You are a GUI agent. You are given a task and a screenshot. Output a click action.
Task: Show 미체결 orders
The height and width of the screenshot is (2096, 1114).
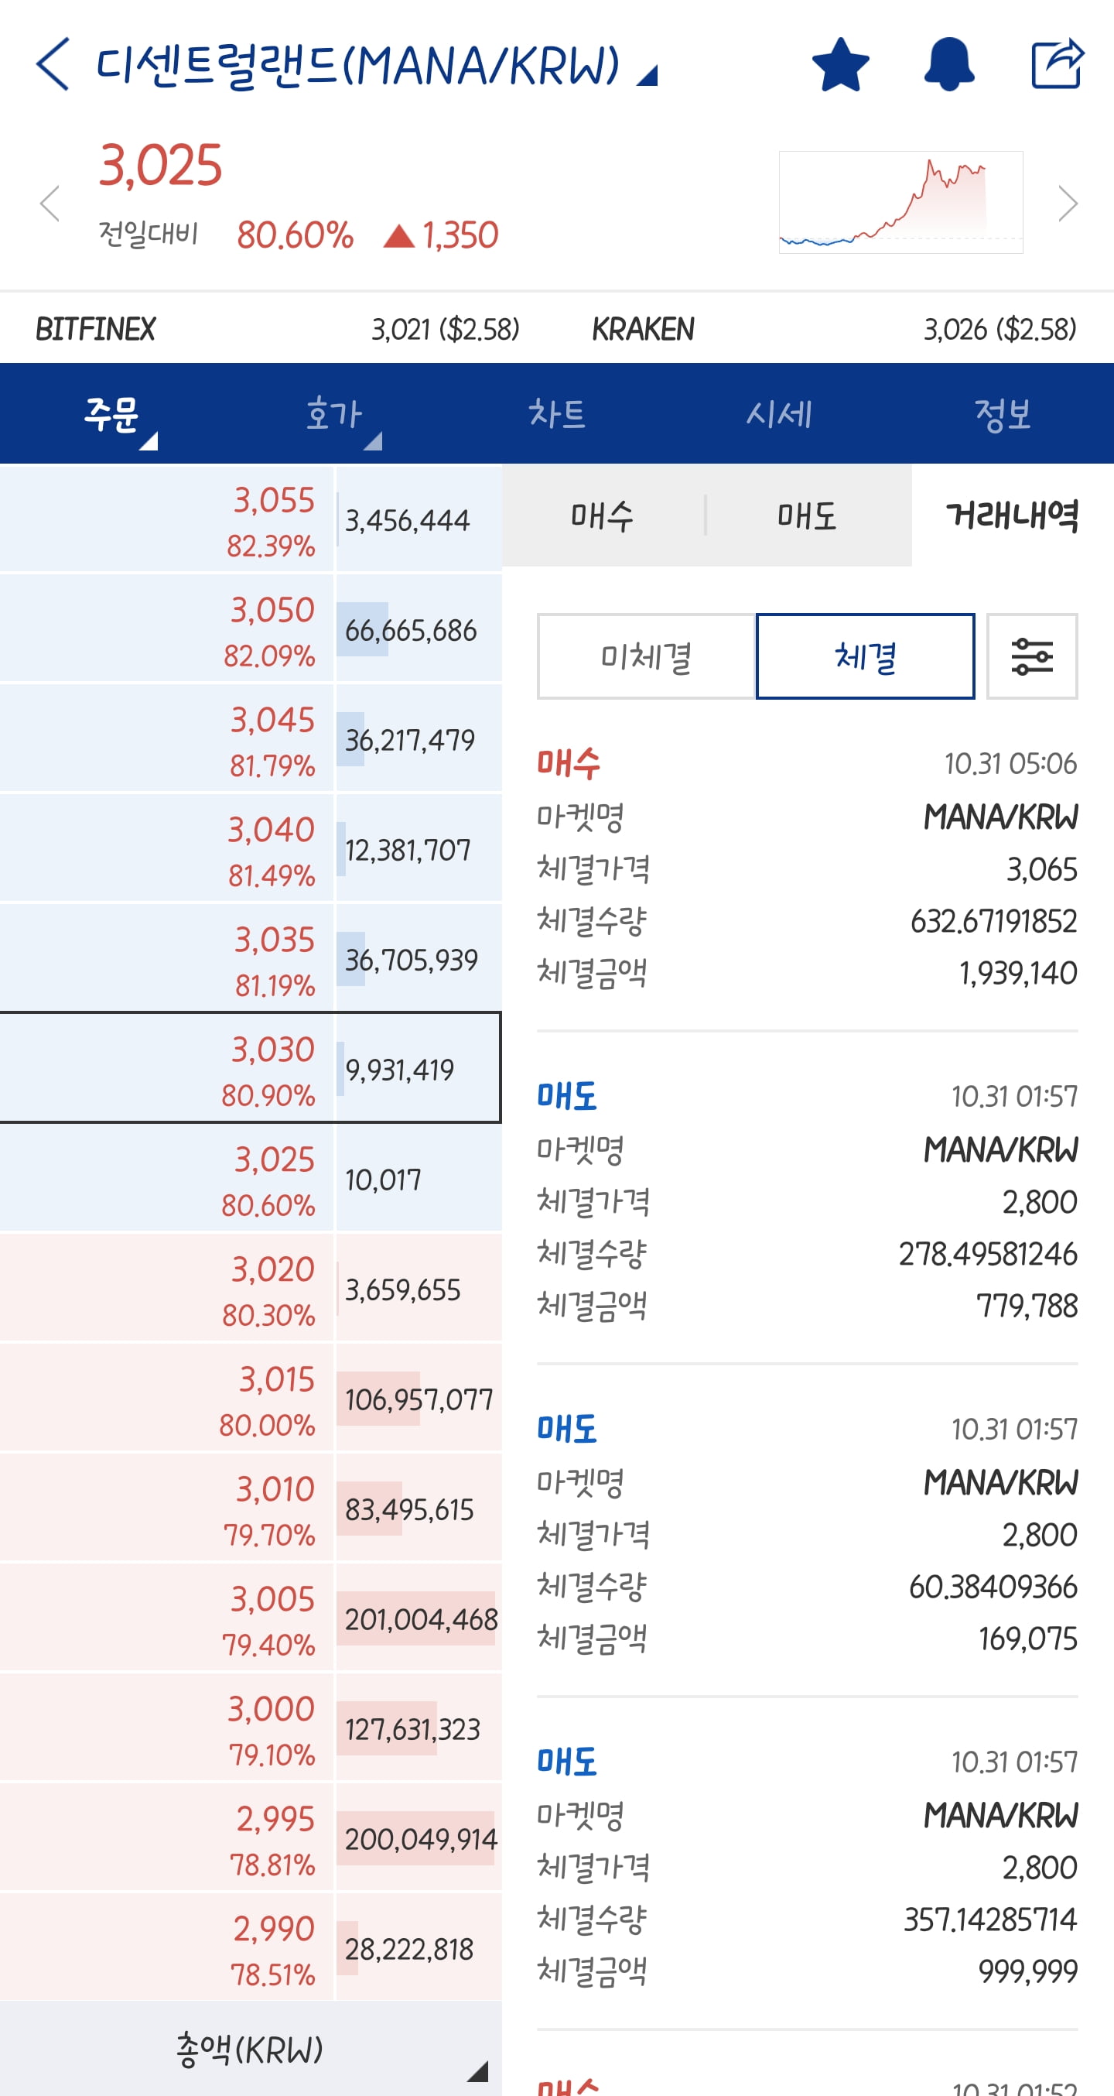[647, 656]
